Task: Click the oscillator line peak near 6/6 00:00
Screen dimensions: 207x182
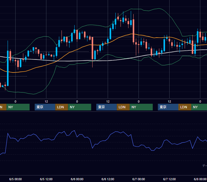Action: 75,130
